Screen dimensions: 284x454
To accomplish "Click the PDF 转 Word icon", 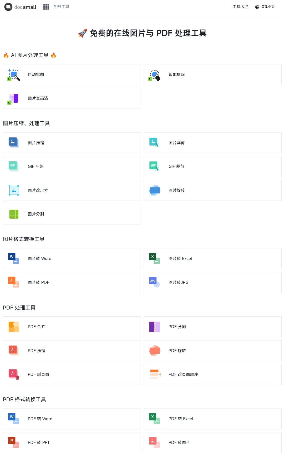I will click(x=14, y=419).
